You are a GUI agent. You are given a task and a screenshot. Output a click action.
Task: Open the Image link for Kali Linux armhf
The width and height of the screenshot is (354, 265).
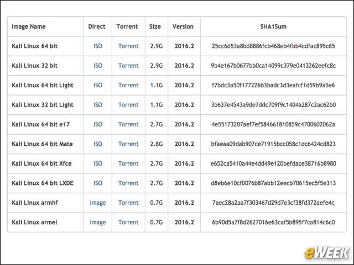pos(98,203)
